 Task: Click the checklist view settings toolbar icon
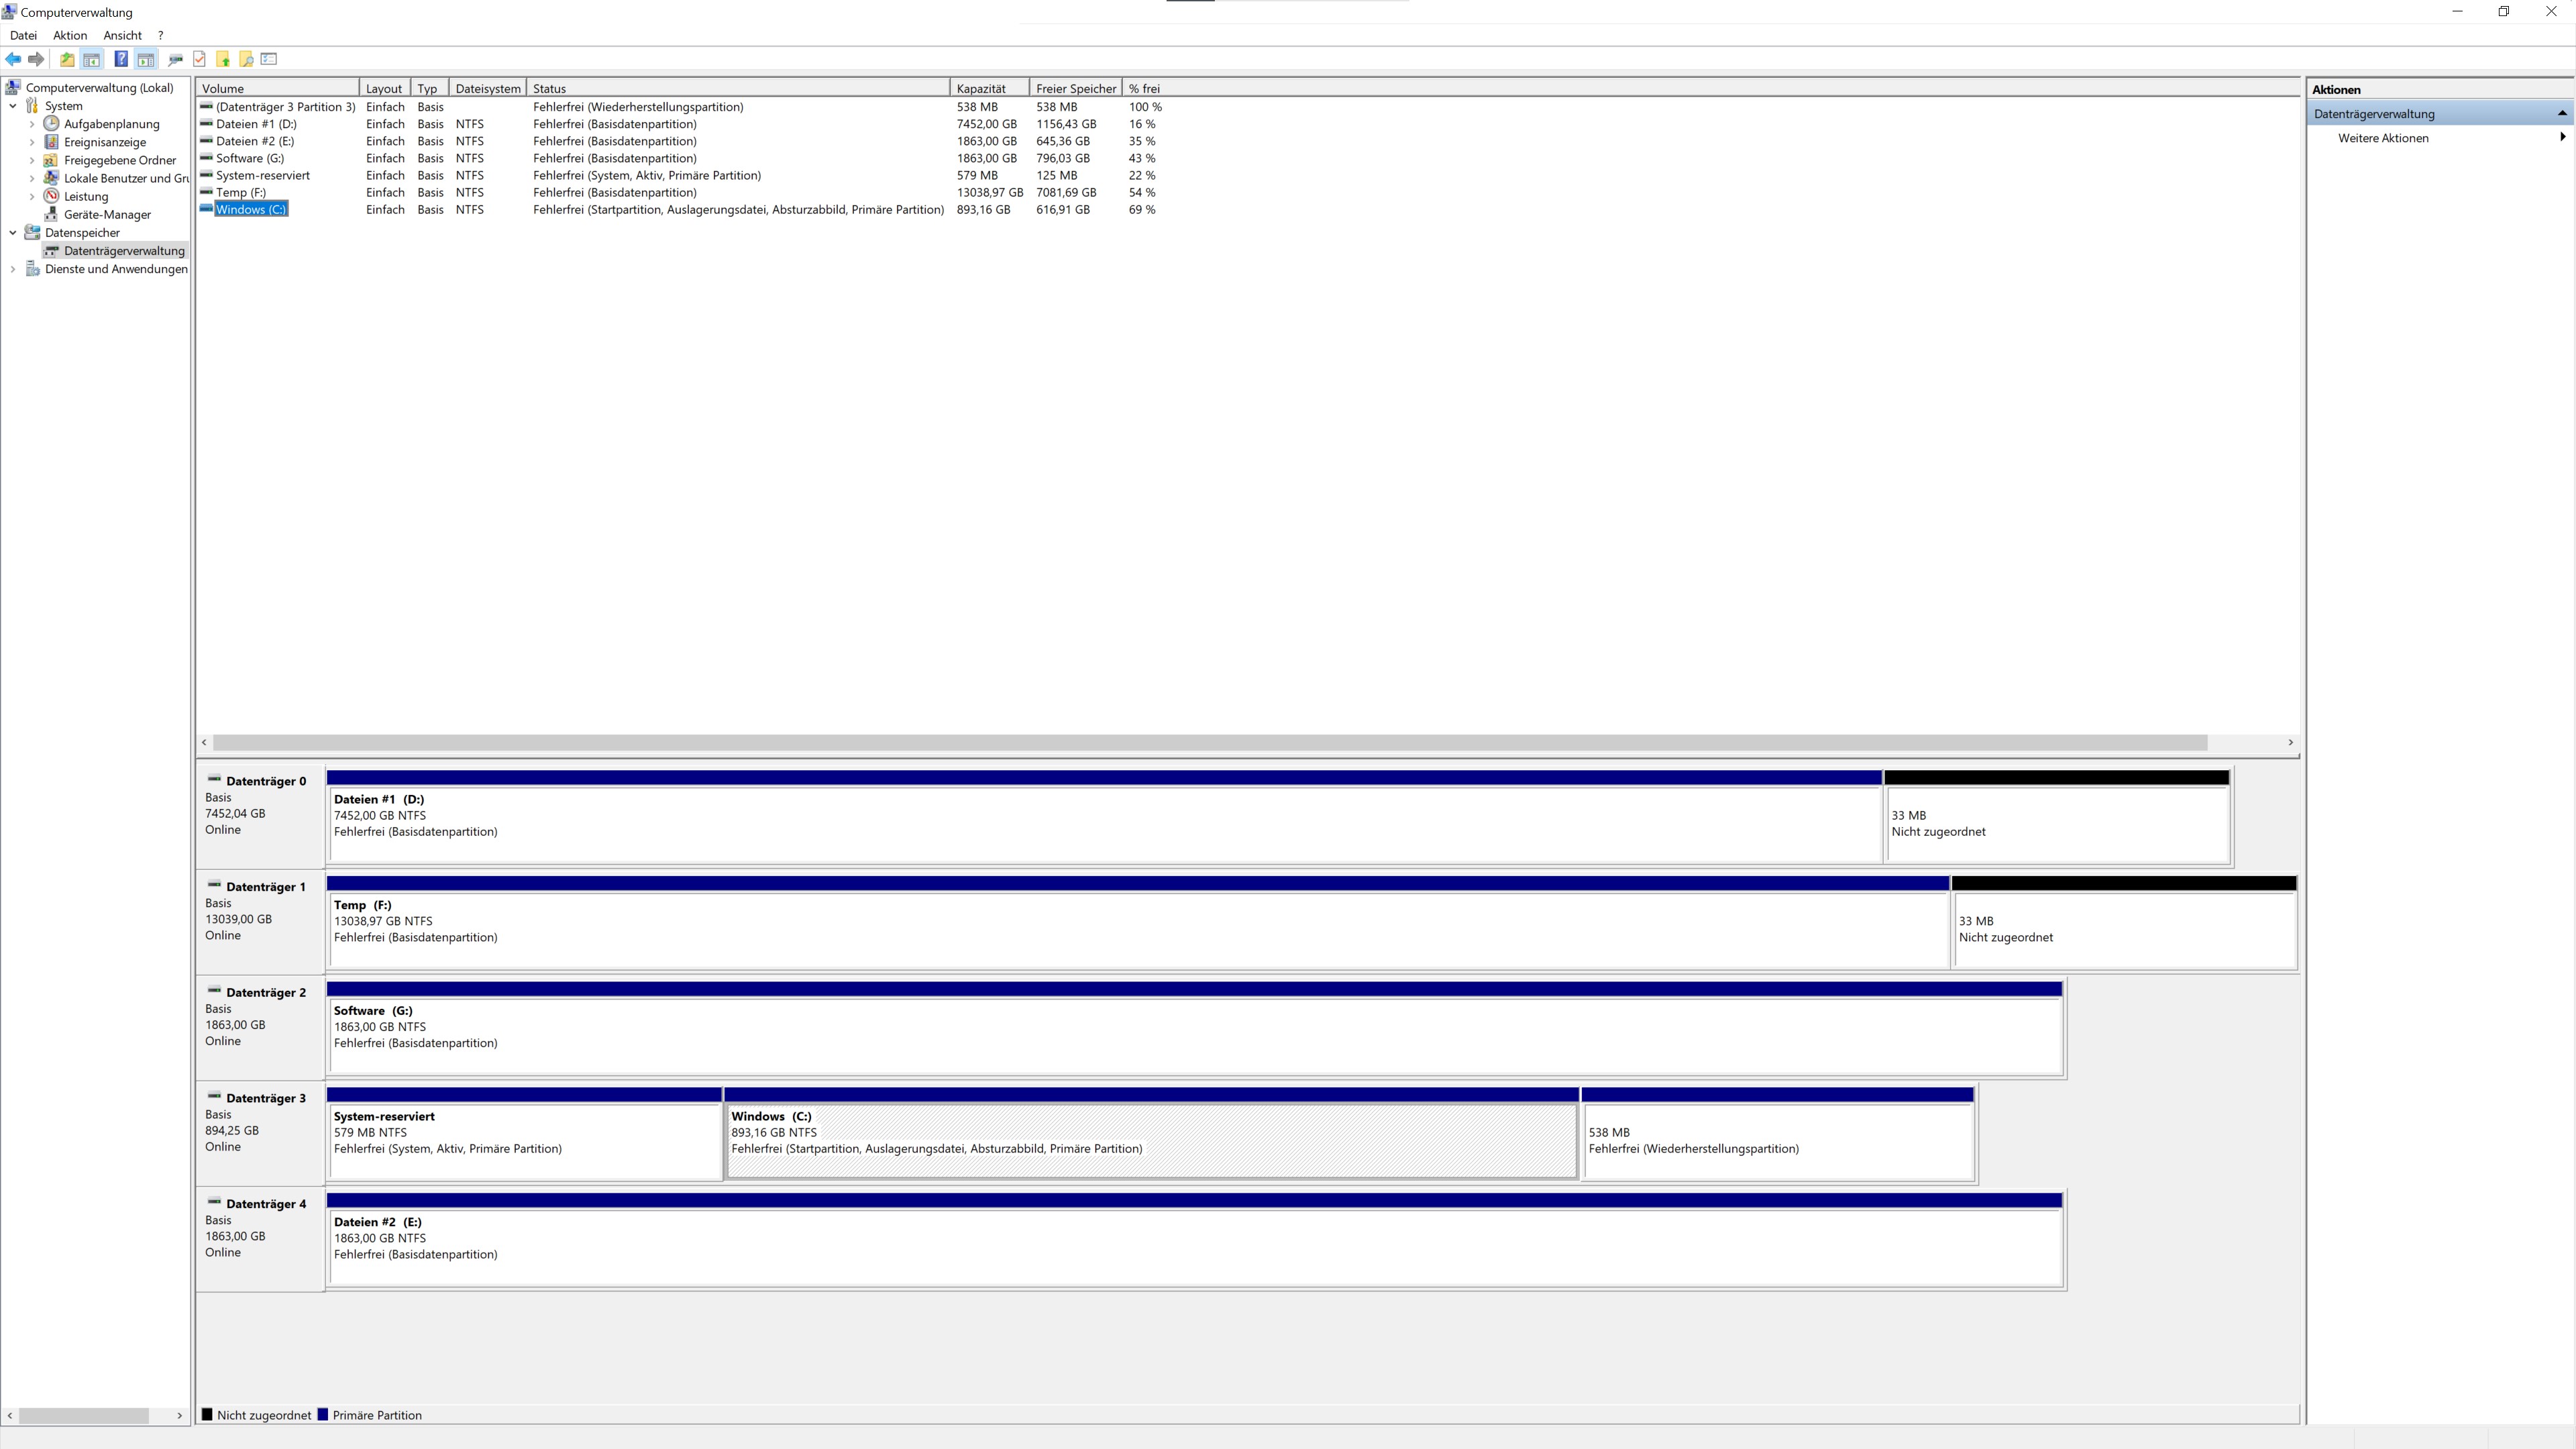[269, 59]
